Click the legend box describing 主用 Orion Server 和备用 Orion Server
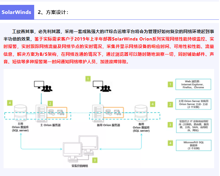This screenshot has height=176, width=220. [193, 104]
